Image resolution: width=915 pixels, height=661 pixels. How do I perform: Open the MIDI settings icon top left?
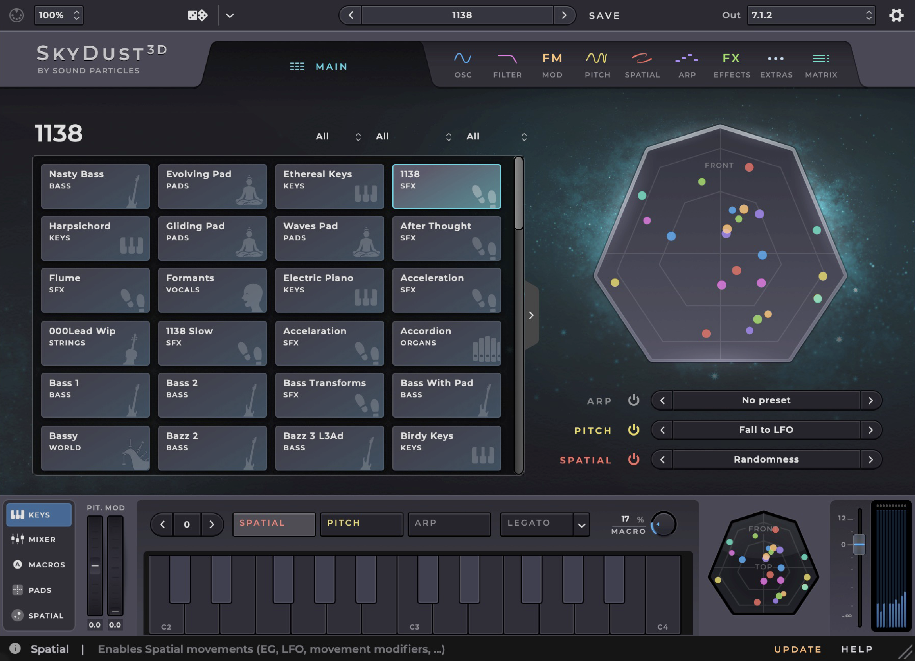coord(17,15)
